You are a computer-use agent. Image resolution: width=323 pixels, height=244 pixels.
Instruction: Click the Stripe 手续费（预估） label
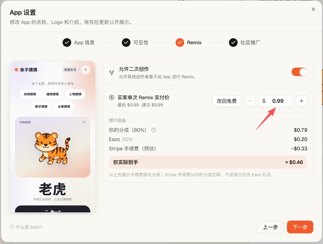point(132,148)
